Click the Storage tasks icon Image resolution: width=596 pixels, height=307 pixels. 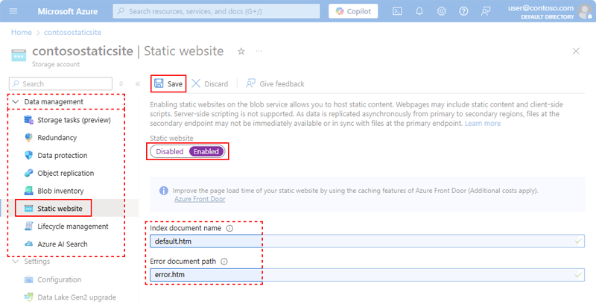point(28,120)
